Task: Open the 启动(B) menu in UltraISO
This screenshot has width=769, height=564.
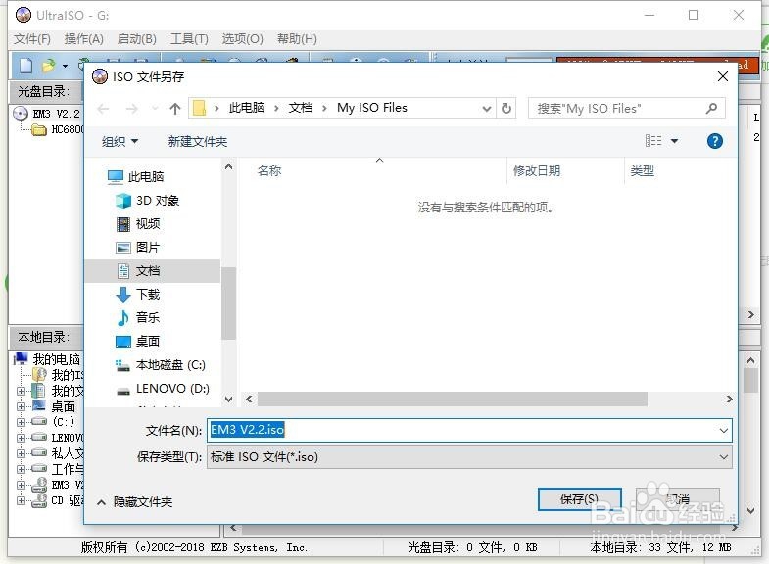Action: [x=137, y=39]
